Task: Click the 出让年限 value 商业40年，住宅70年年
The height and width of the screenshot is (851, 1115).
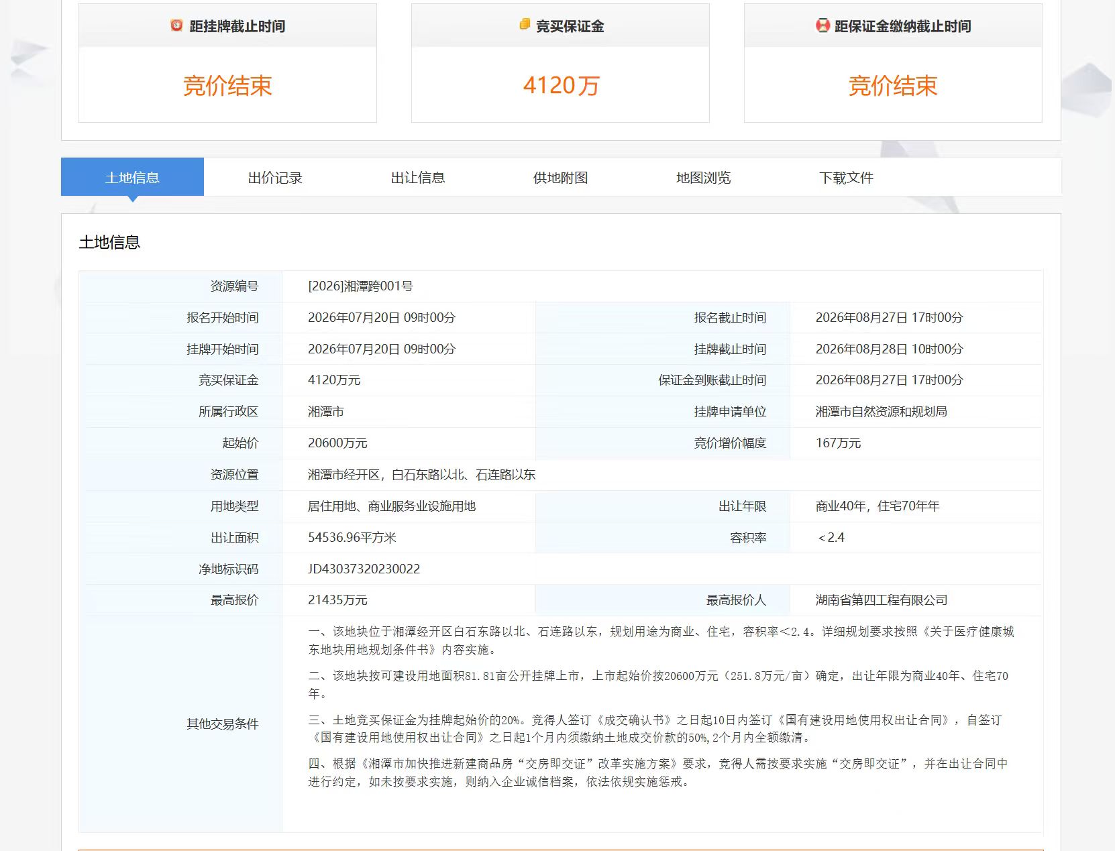Action: (878, 506)
